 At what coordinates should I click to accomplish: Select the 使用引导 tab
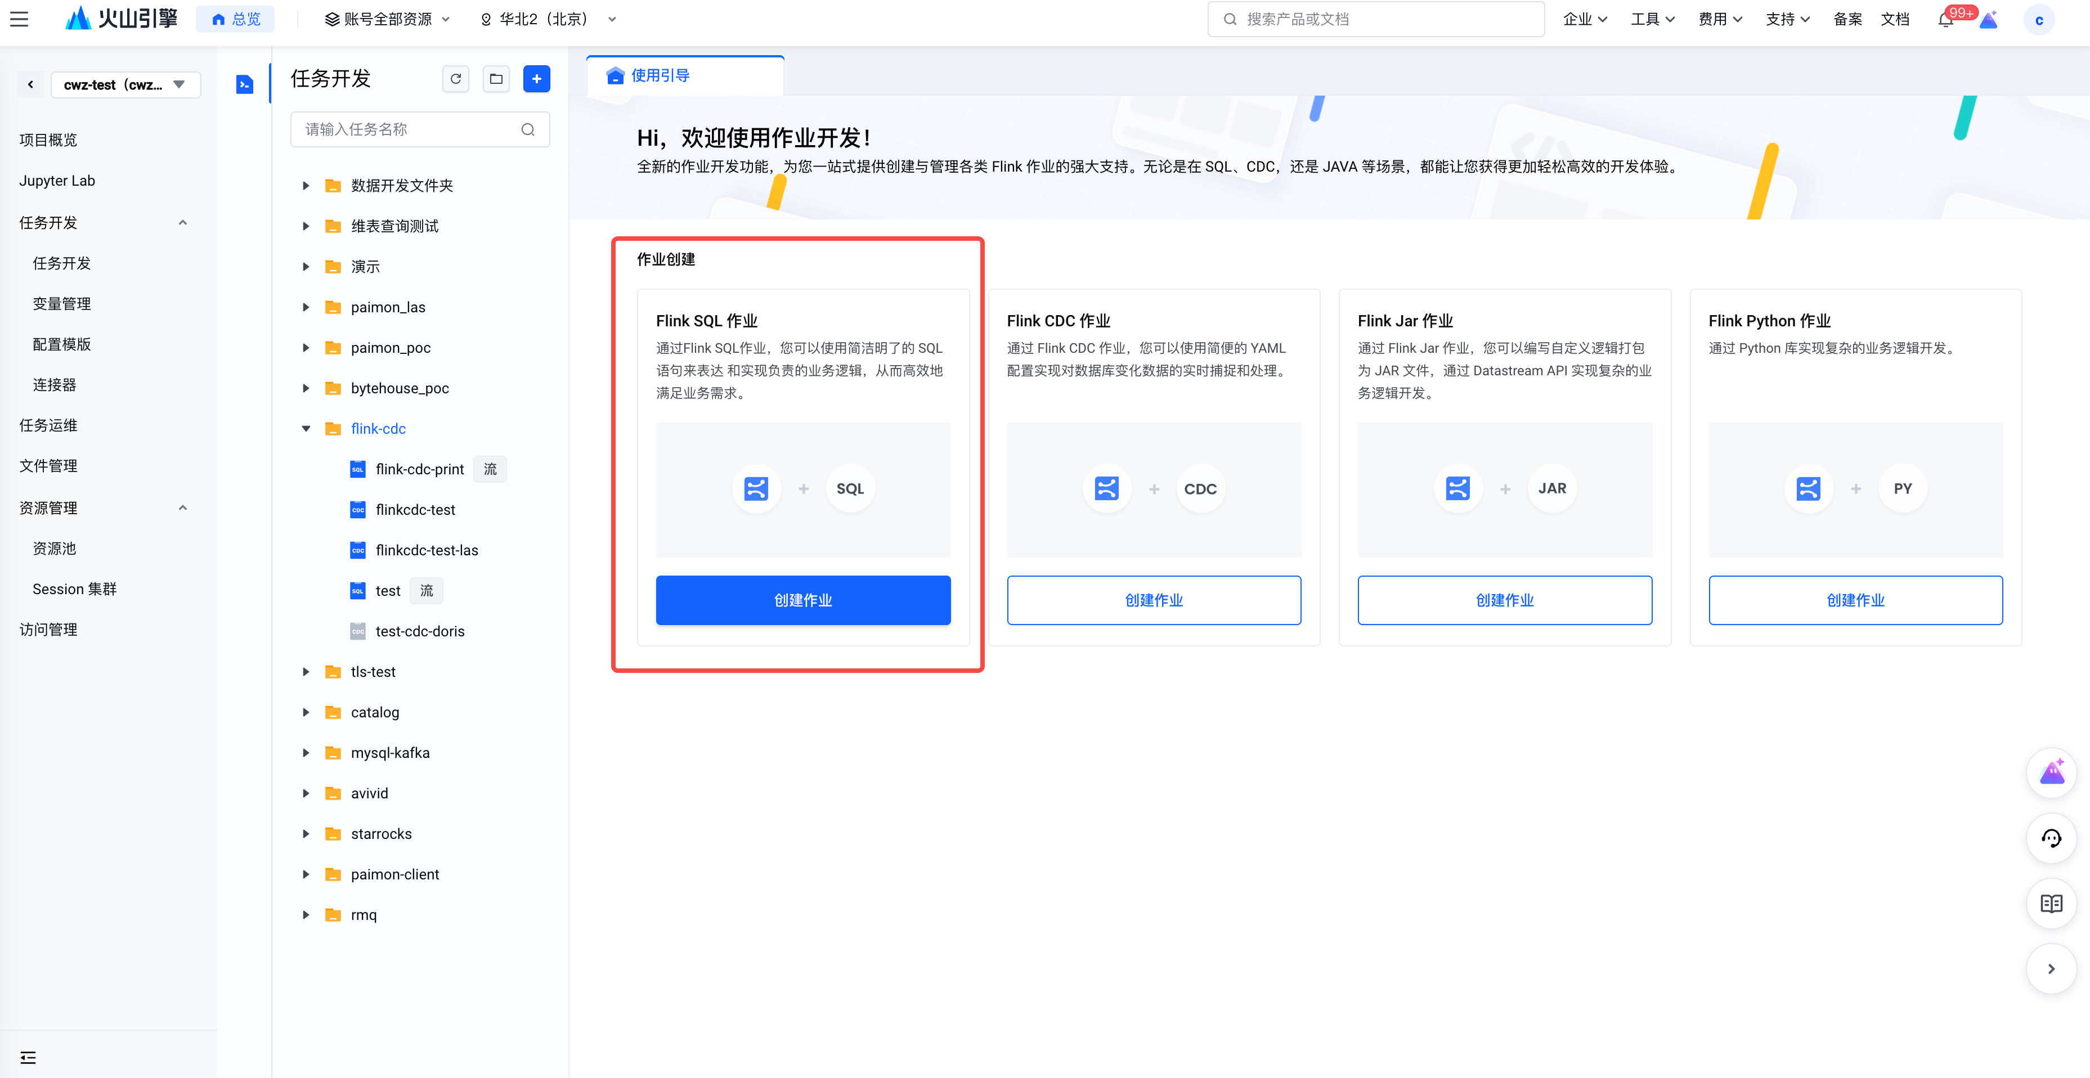tap(659, 75)
